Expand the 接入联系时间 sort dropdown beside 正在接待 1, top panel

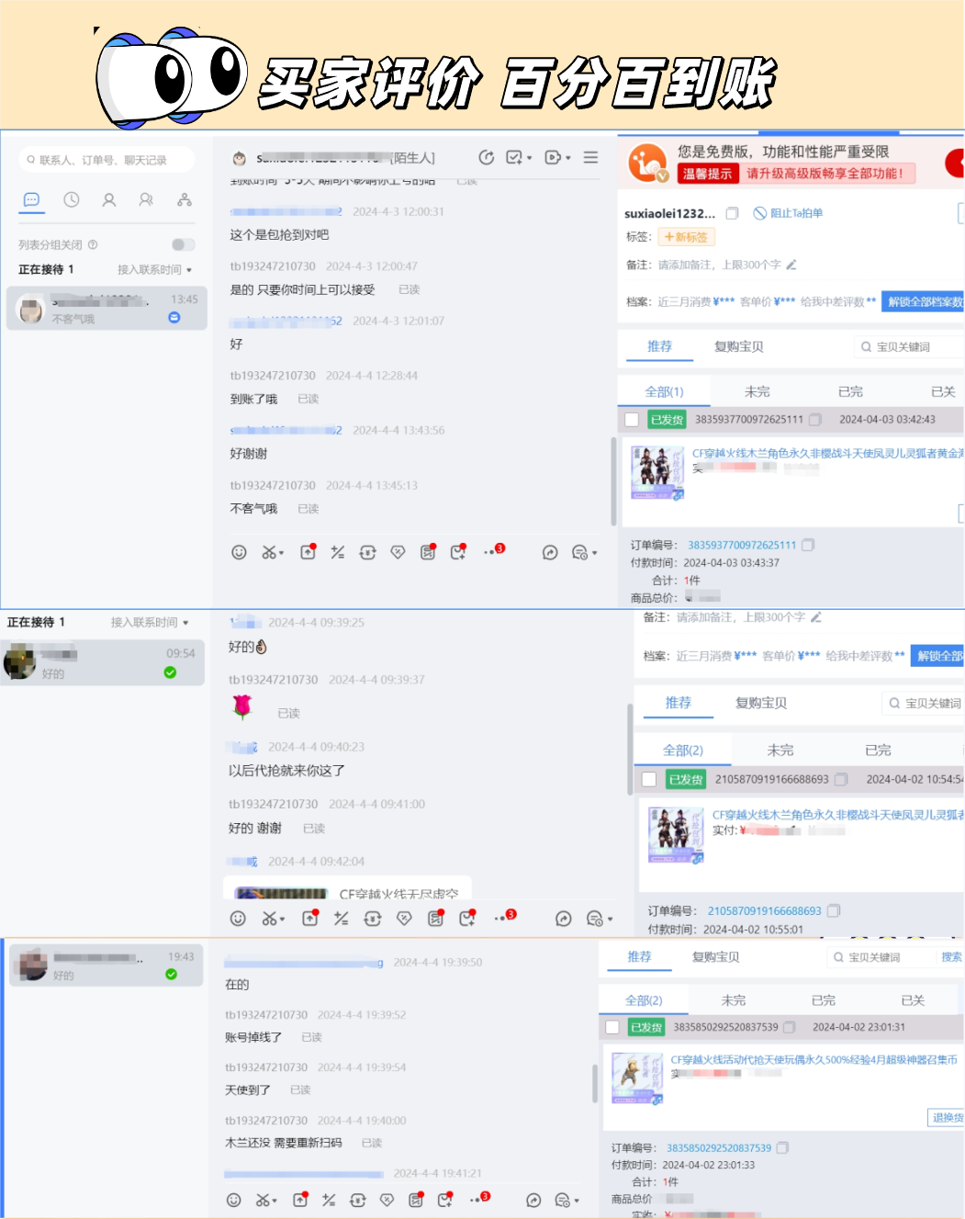(154, 269)
